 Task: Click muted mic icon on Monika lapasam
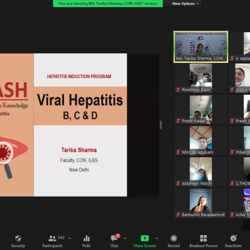coord(178,152)
